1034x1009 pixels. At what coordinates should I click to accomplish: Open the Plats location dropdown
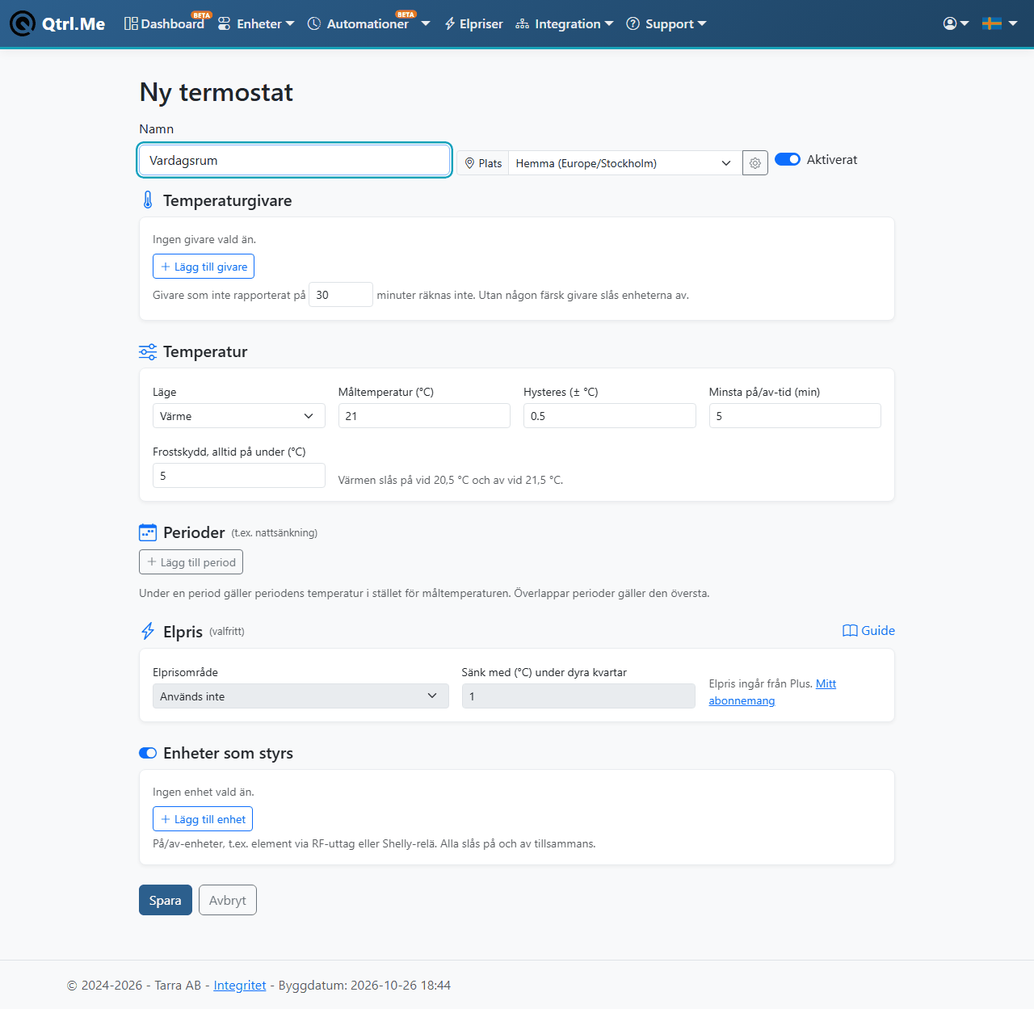point(625,163)
